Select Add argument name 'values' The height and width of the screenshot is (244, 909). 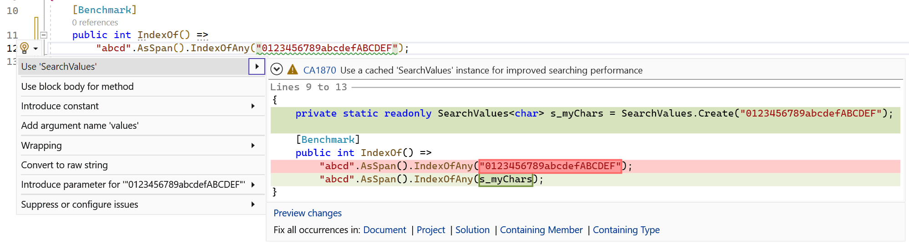(80, 126)
